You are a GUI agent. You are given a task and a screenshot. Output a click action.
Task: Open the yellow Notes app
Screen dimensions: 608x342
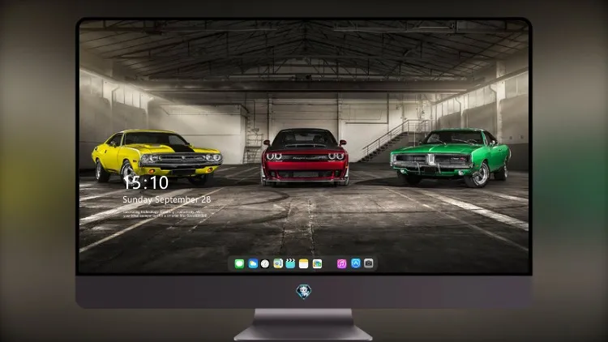pos(304,263)
